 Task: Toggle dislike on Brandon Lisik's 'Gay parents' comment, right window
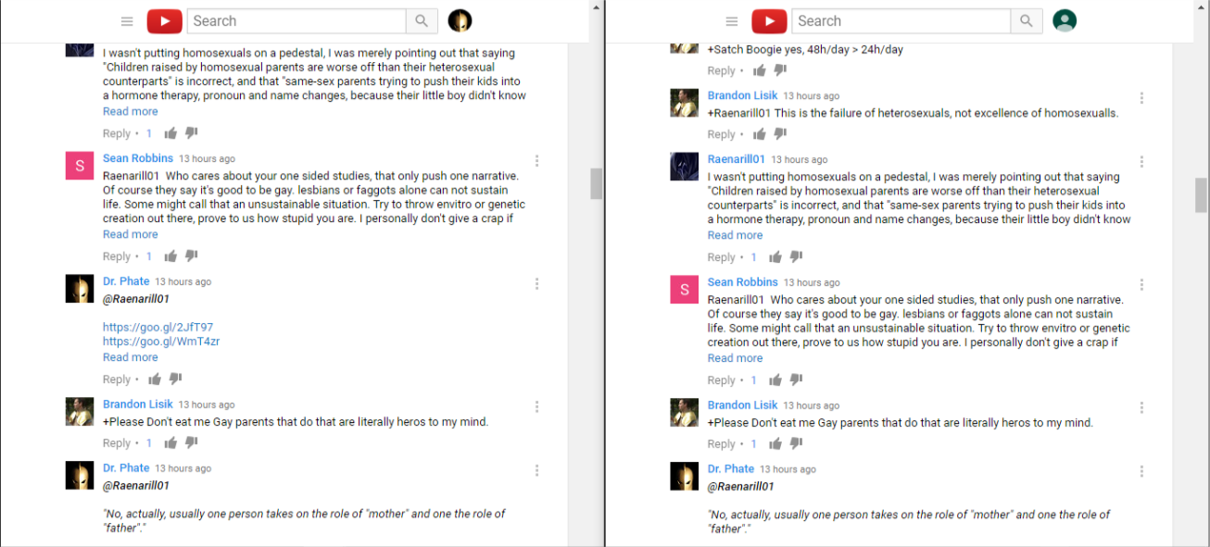(796, 444)
